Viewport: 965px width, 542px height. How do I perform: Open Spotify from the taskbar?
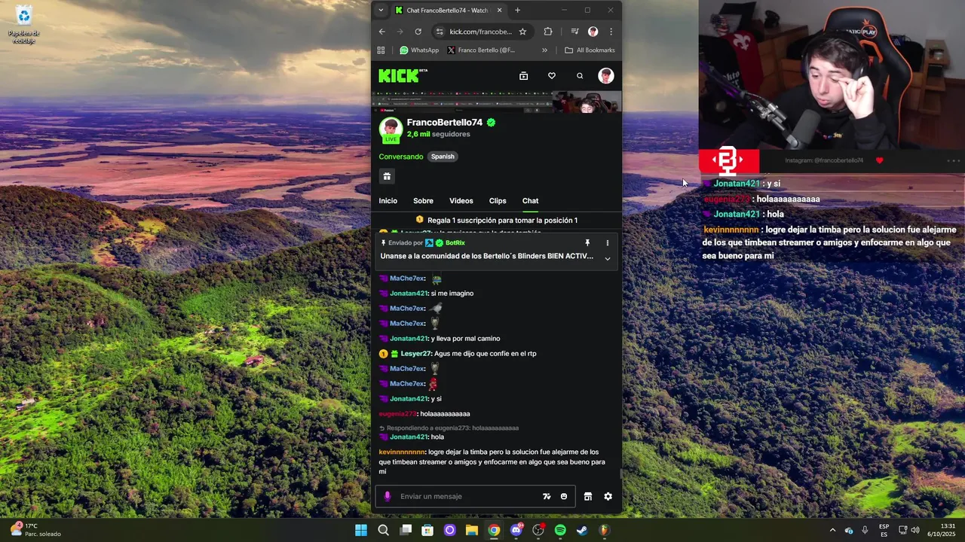click(x=560, y=530)
